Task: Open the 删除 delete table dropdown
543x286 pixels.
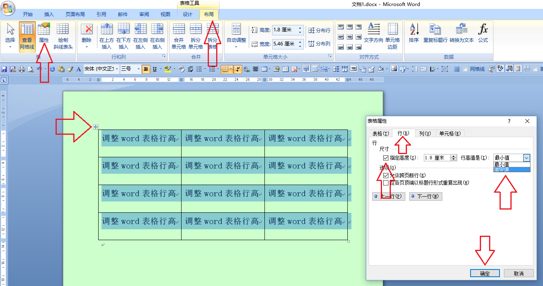Action: [x=87, y=36]
